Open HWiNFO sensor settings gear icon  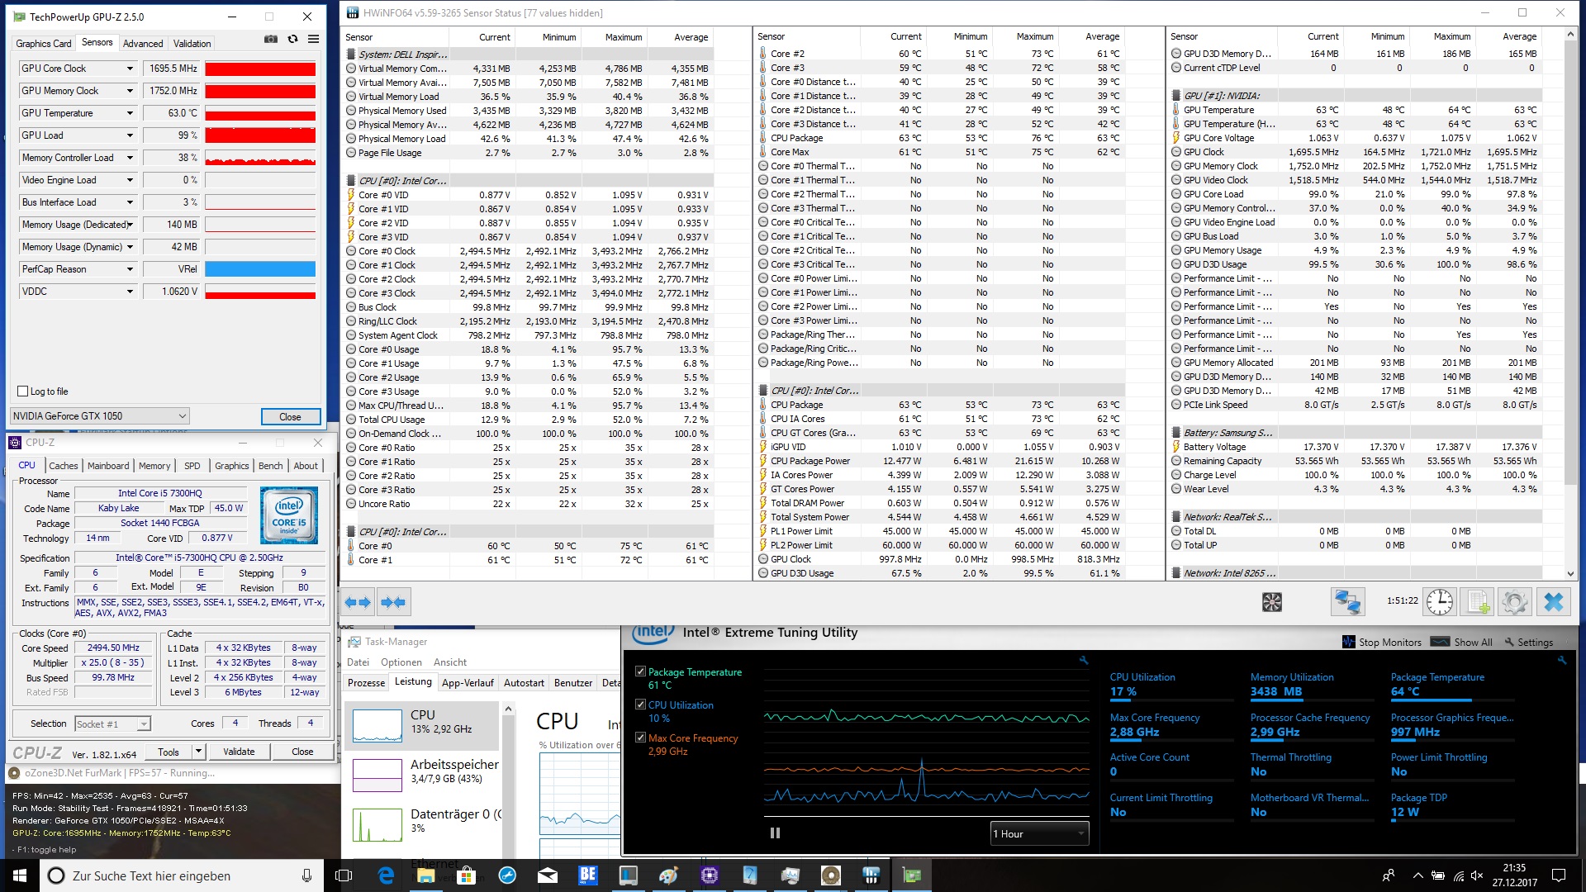[1515, 602]
